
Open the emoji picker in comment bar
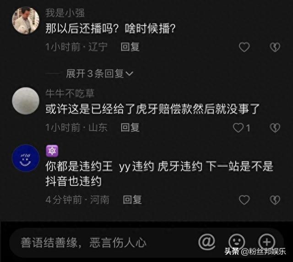point(237,242)
